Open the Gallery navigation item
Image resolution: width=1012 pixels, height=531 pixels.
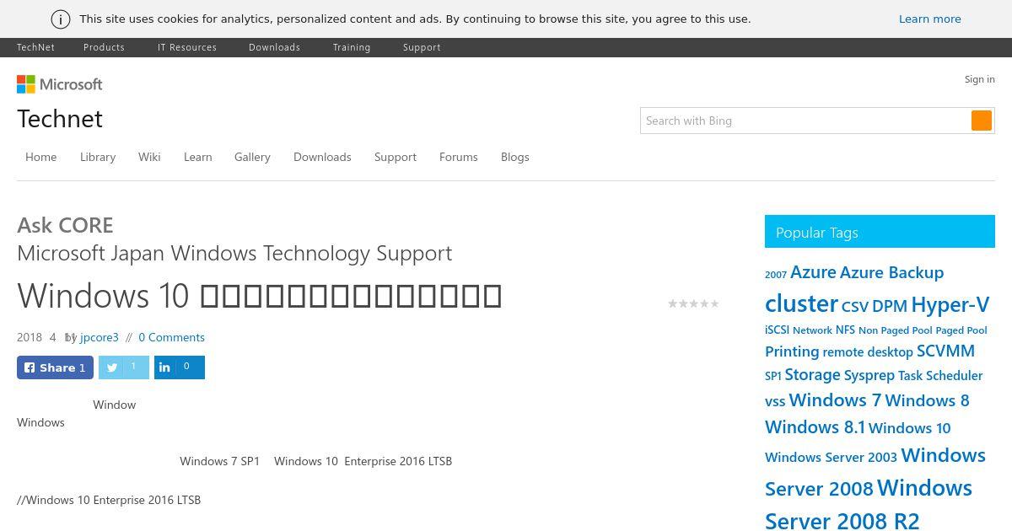tap(252, 157)
